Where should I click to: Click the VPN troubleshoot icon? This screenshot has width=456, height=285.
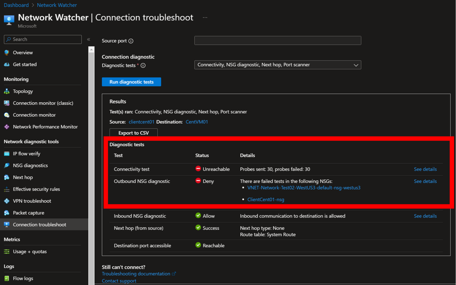6,201
